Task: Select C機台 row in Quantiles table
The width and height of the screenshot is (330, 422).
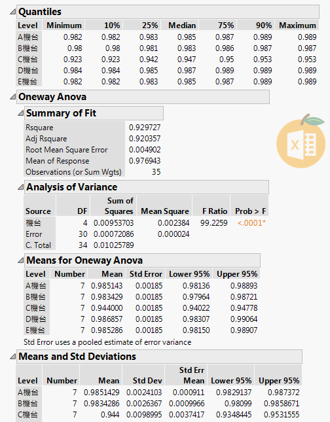Action: coord(167,59)
